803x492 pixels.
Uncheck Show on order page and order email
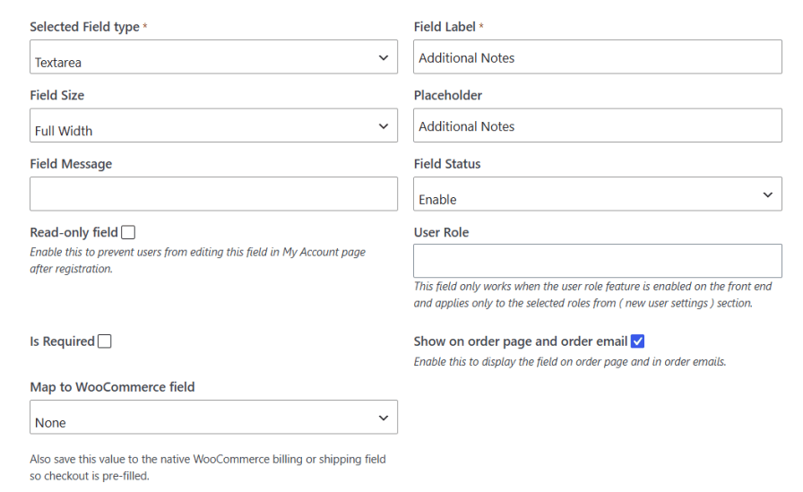coord(637,341)
